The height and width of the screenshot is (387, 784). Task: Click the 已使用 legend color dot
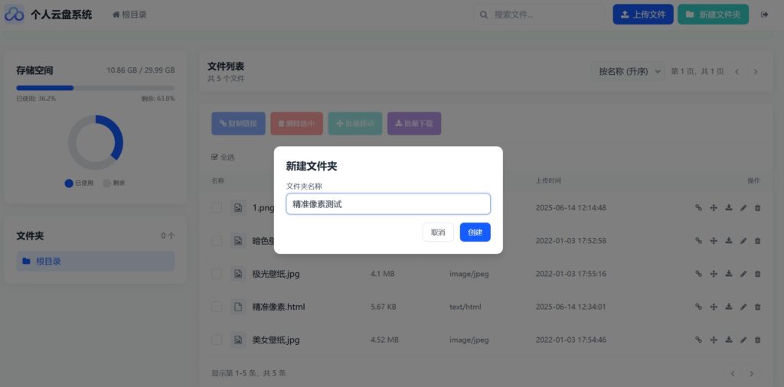click(x=69, y=184)
